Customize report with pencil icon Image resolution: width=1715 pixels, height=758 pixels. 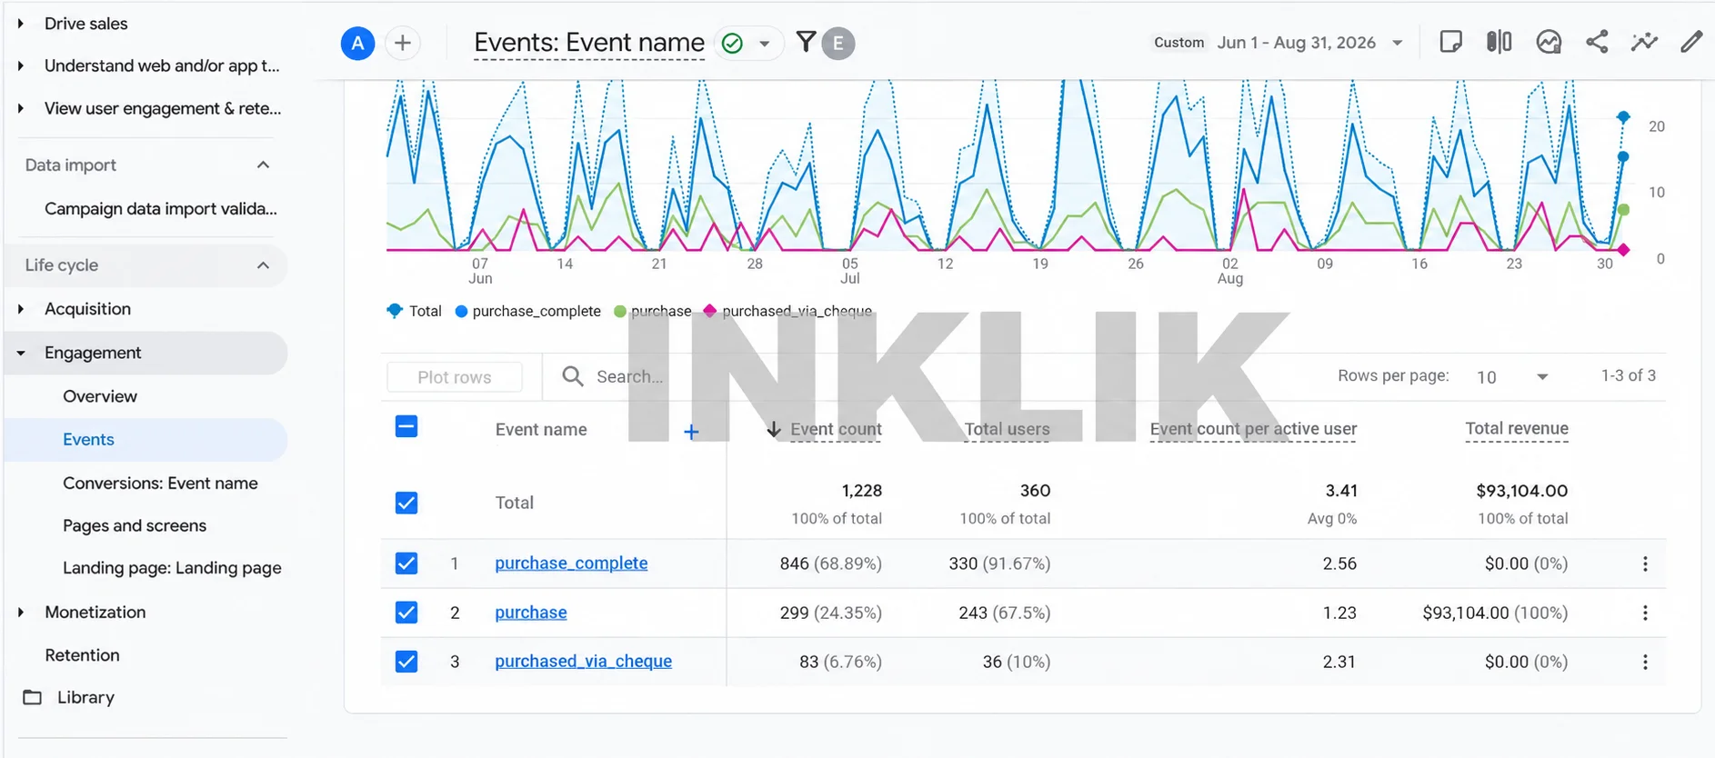coord(1691,42)
